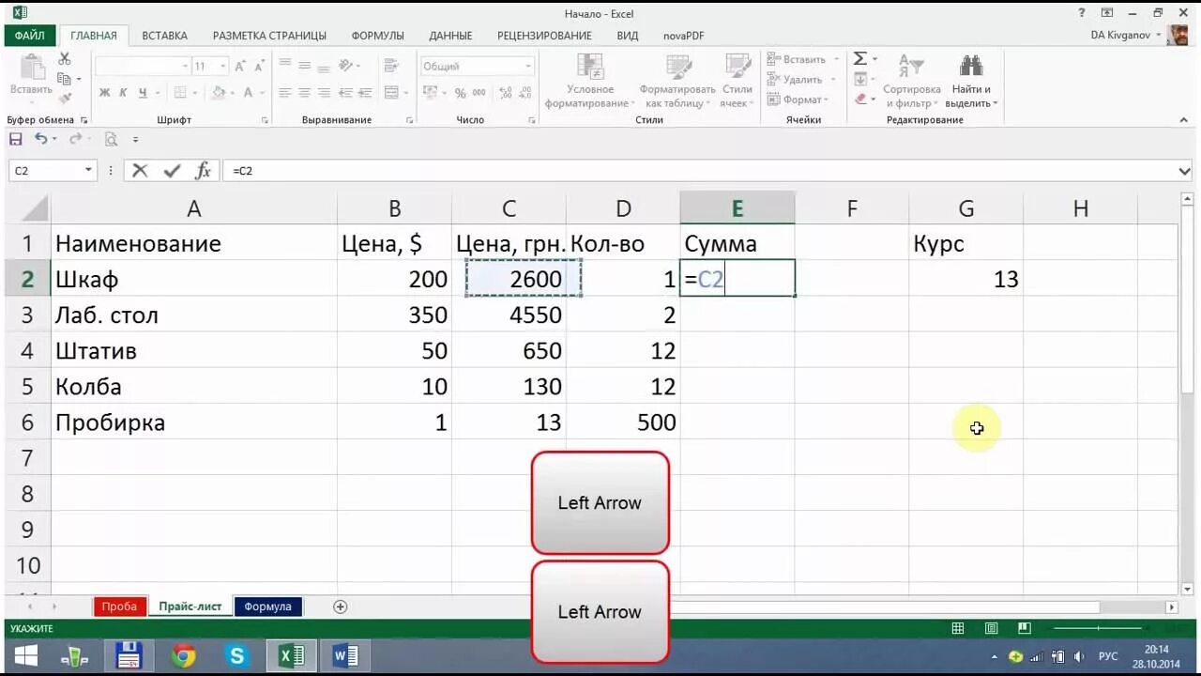Screen dimensions: 1201x676
Task: Select the Формула sheet tab
Action: pos(268,607)
